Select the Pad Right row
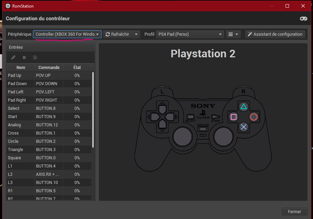This screenshot has width=313, height=219. [x=49, y=100]
